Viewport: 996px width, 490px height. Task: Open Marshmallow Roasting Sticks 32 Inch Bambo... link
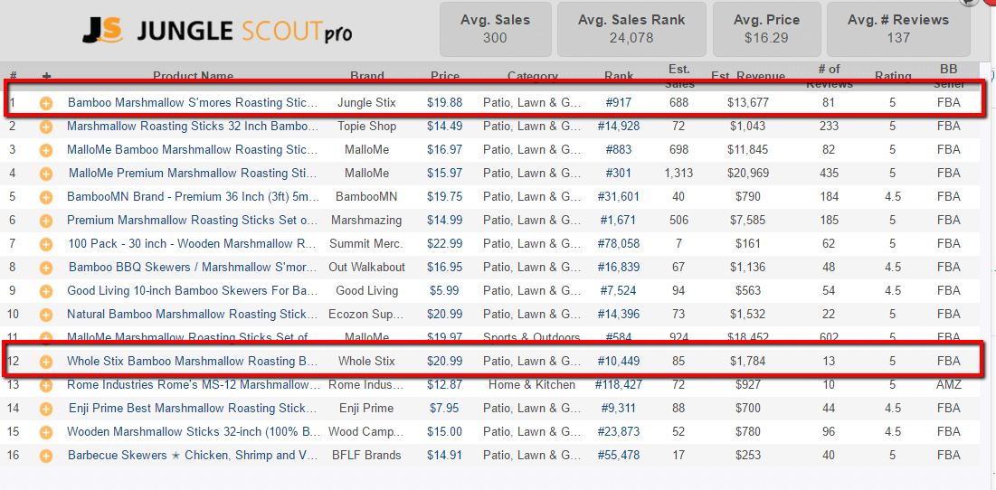click(x=193, y=127)
